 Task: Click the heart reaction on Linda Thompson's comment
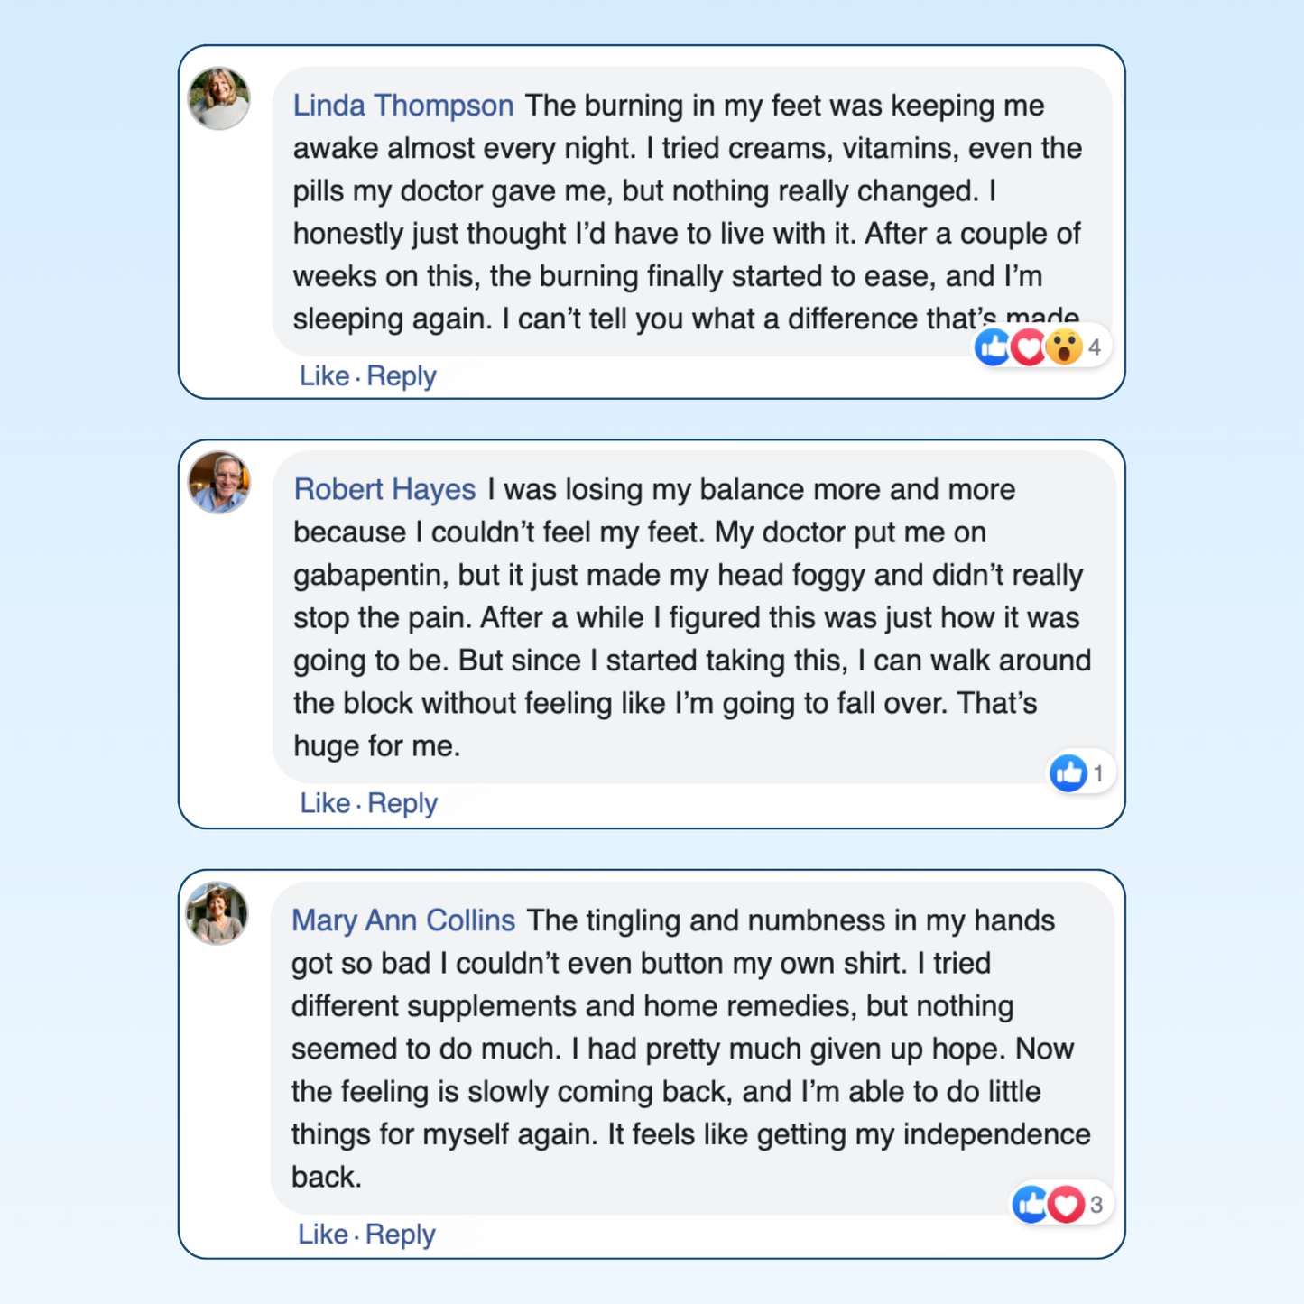point(1029,347)
